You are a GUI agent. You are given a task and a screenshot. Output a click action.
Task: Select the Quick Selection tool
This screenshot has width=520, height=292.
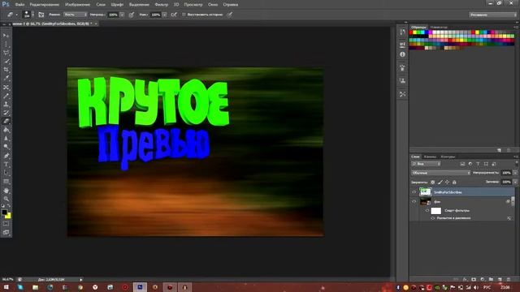pos(6,62)
